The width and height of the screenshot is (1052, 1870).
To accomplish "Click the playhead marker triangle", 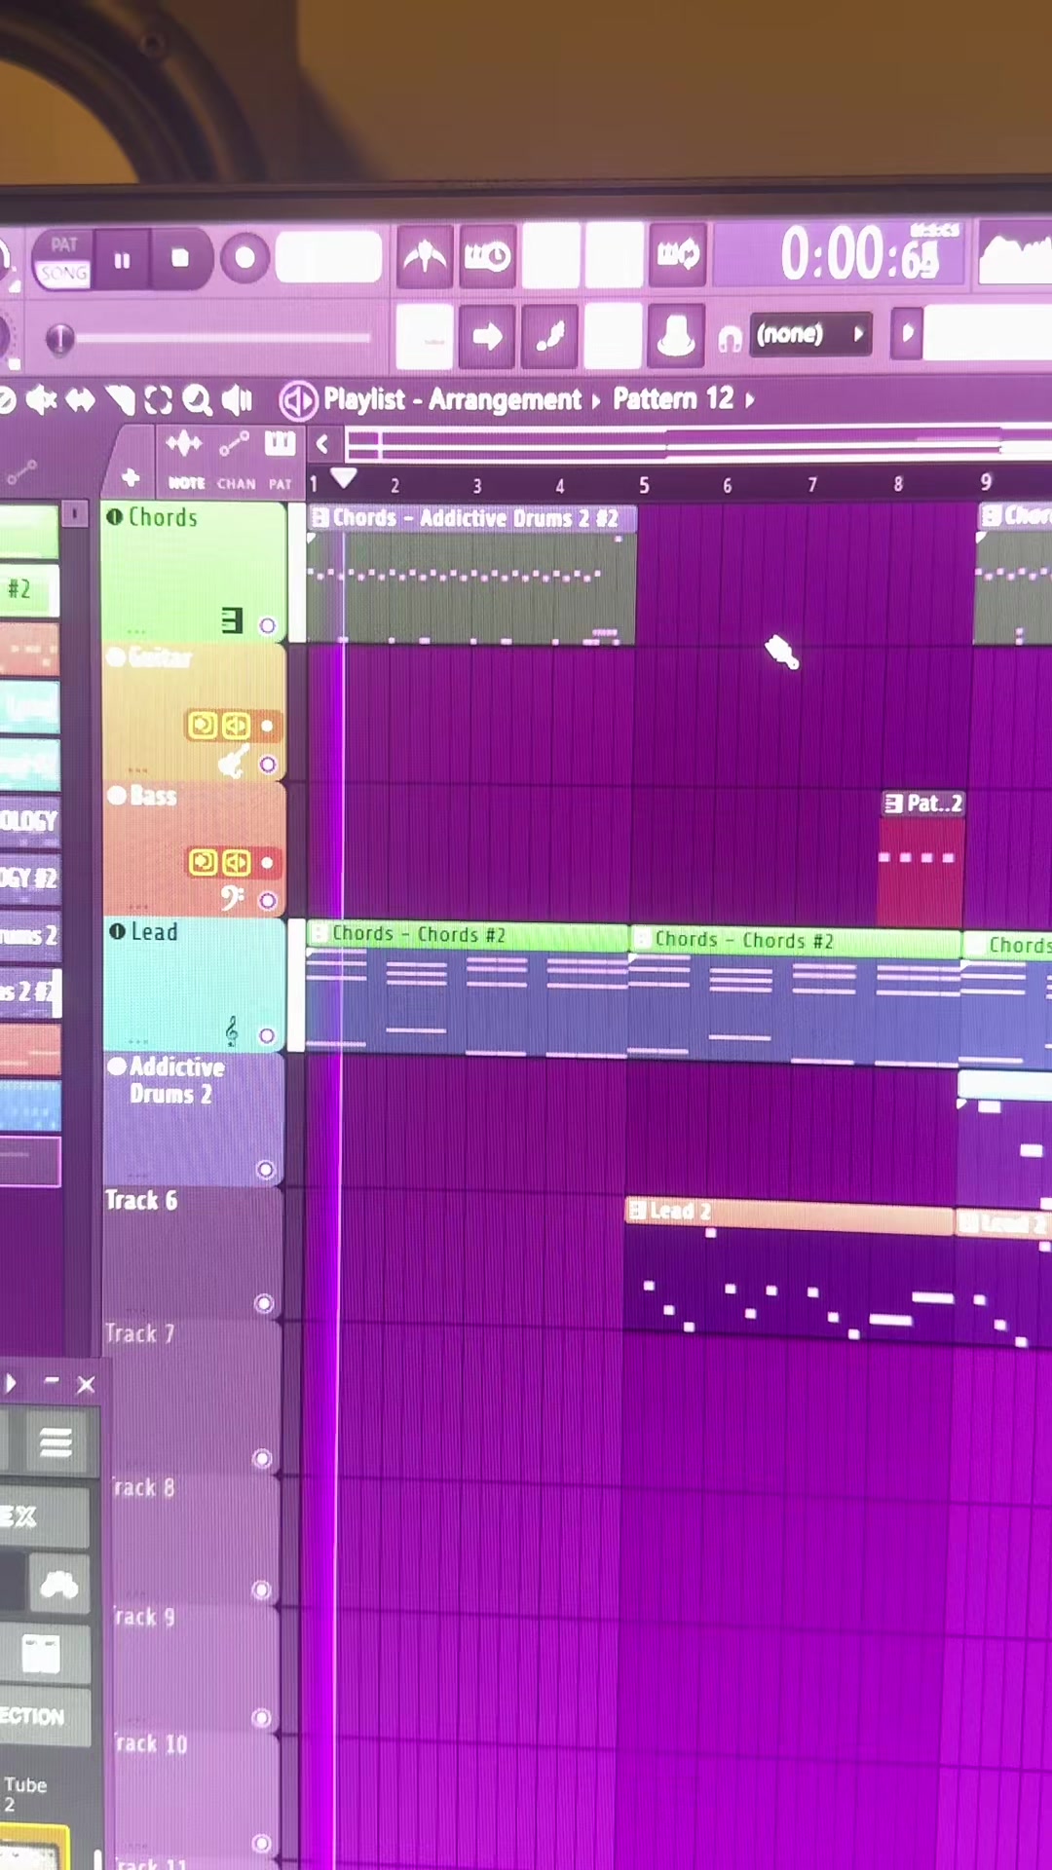I will tap(343, 478).
